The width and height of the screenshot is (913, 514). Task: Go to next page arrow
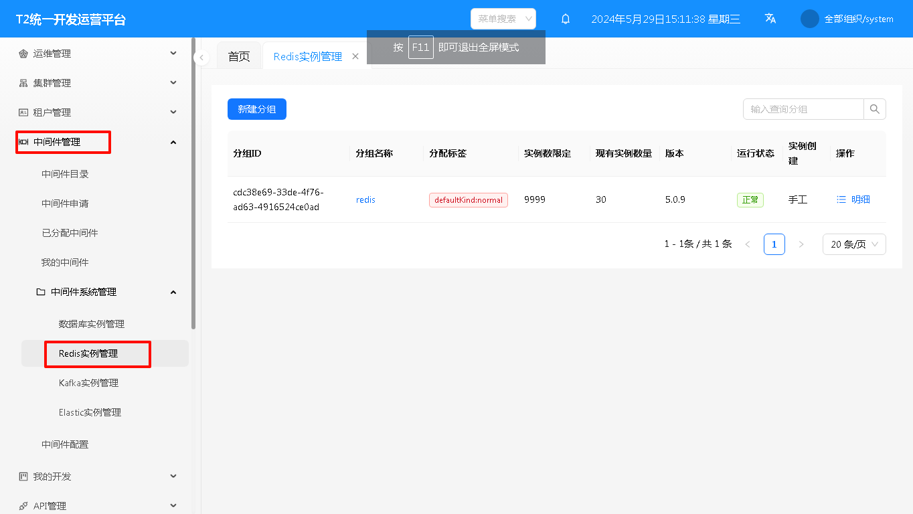pos(801,244)
